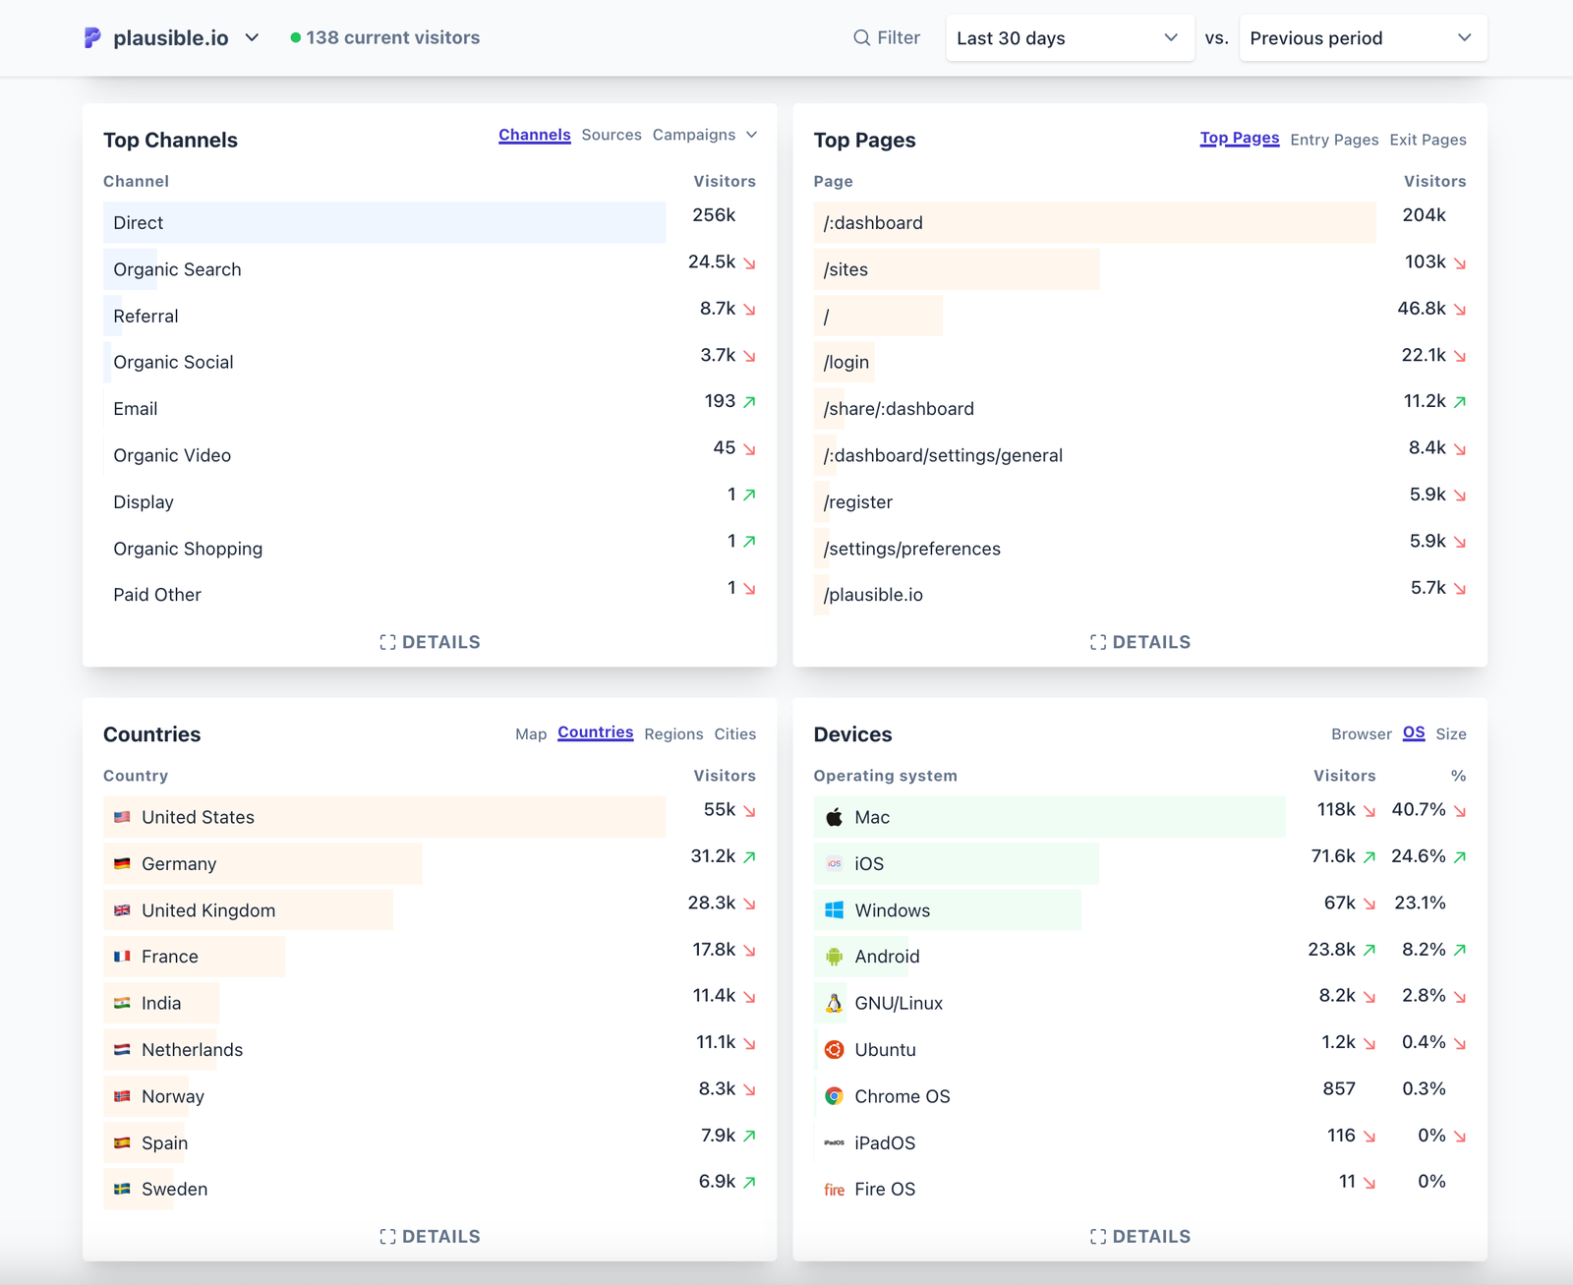The image size is (1573, 1285).
Task: Open DETAILS under the Devices panel
Action: tap(1139, 1237)
